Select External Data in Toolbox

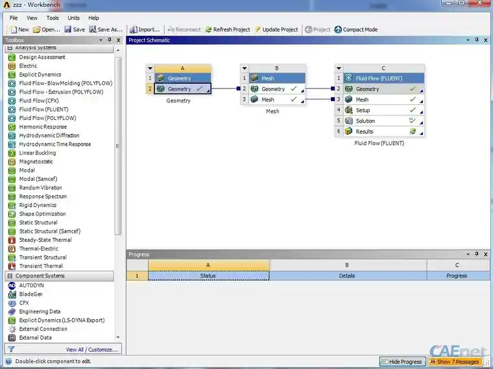point(35,338)
